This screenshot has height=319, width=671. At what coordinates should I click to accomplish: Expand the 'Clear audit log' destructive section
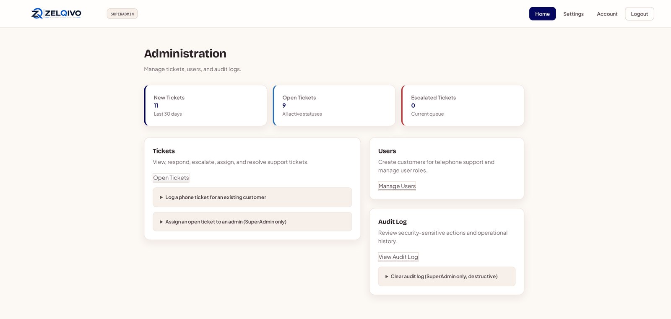[447, 277]
